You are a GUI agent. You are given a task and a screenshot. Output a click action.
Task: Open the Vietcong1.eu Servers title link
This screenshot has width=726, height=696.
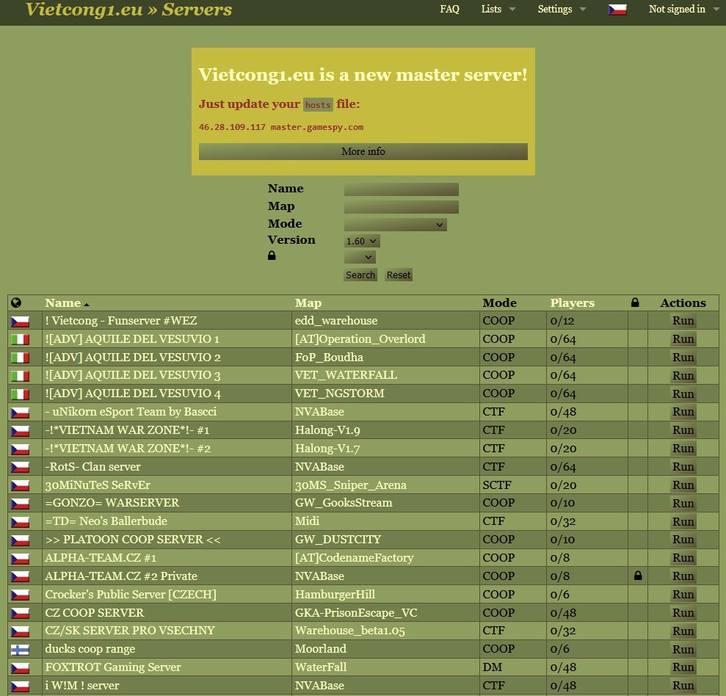tap(128, 10)
